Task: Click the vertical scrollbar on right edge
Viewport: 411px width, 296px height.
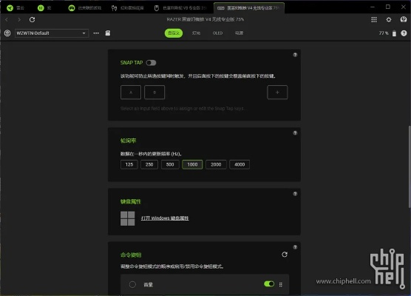Action: point(410,167)
